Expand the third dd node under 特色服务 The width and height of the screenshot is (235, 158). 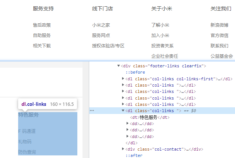coord(127,136)
